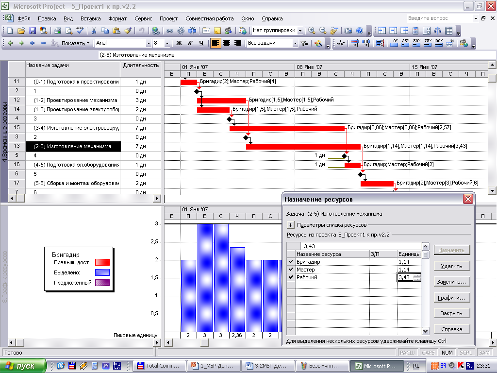Paste from clipboard icon

[x=116, y=31]
